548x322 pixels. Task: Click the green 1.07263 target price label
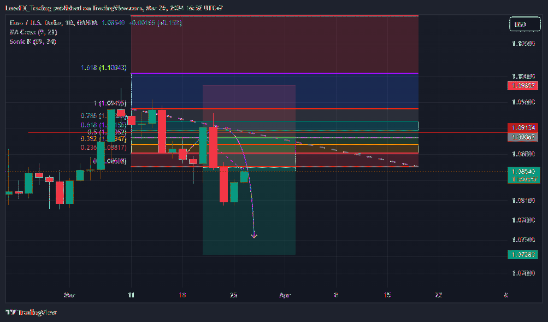tap(523, 255)
